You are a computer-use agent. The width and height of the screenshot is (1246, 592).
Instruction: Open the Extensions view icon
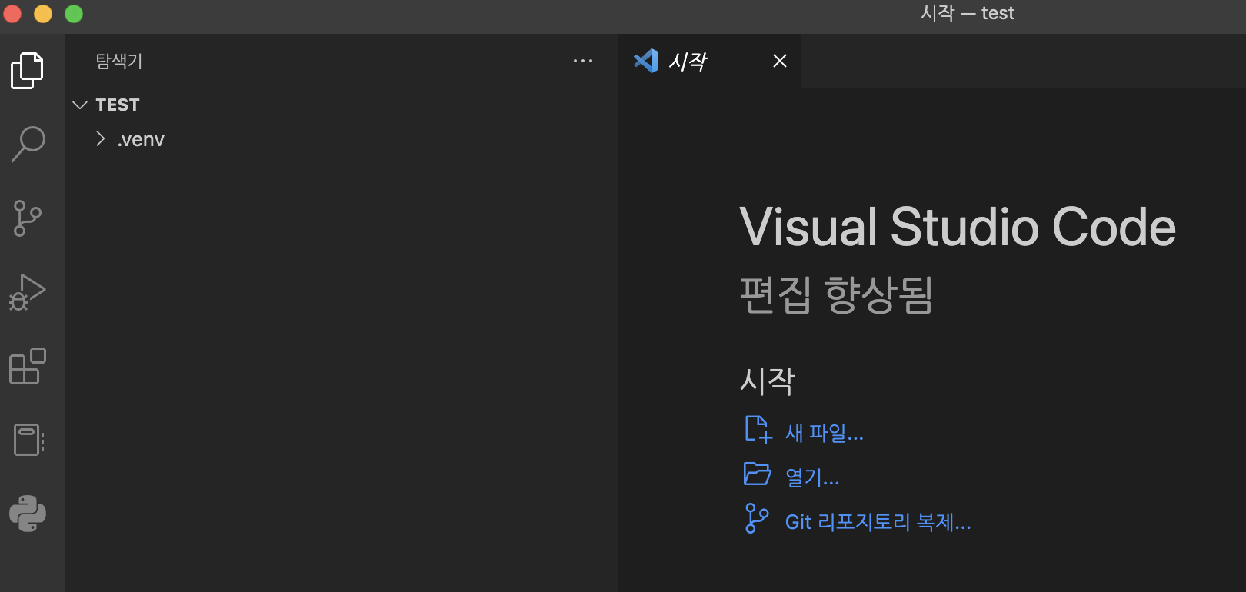point(28,366)
